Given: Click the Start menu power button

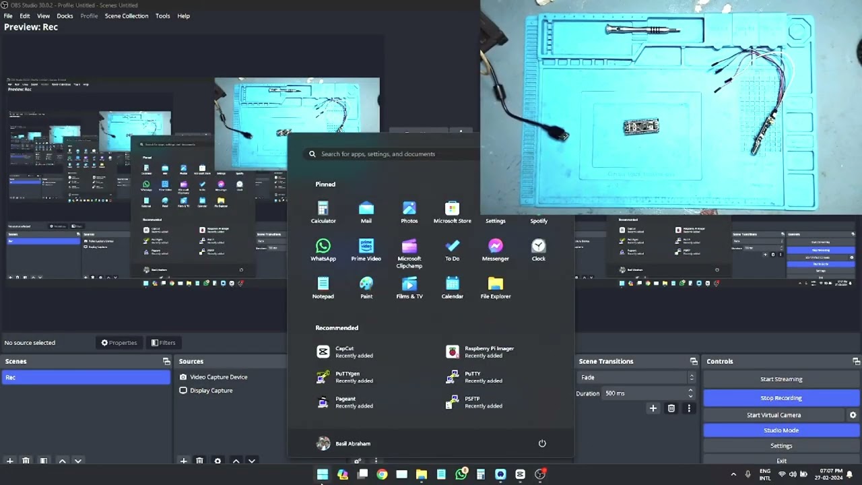Looking at the screenshot, I should tap(542, 443).
